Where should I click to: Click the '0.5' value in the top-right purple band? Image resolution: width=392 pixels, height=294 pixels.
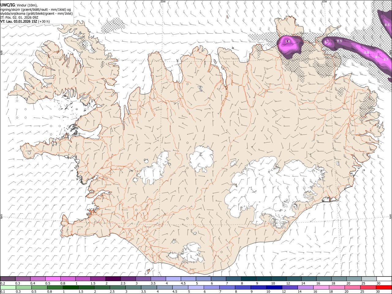[387, 25]
